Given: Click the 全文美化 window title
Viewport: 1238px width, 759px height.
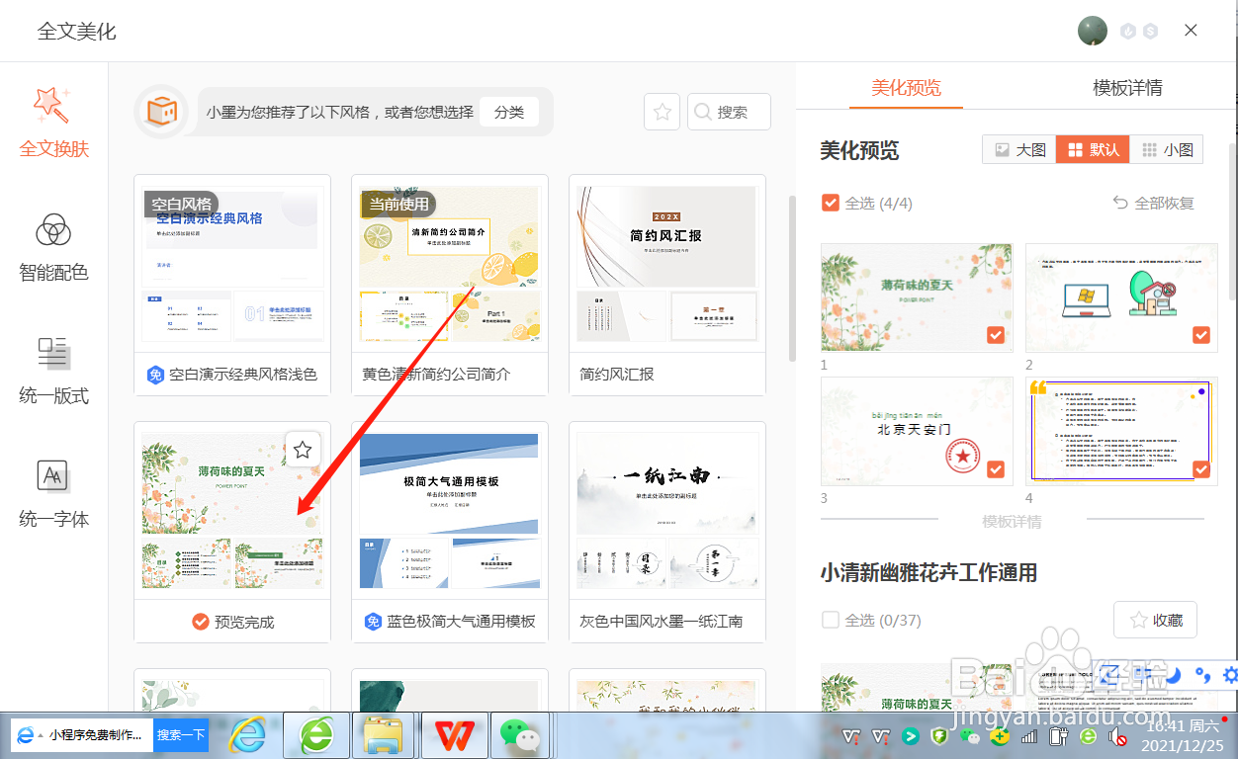Looking at the screenshot, I should 76,32.
